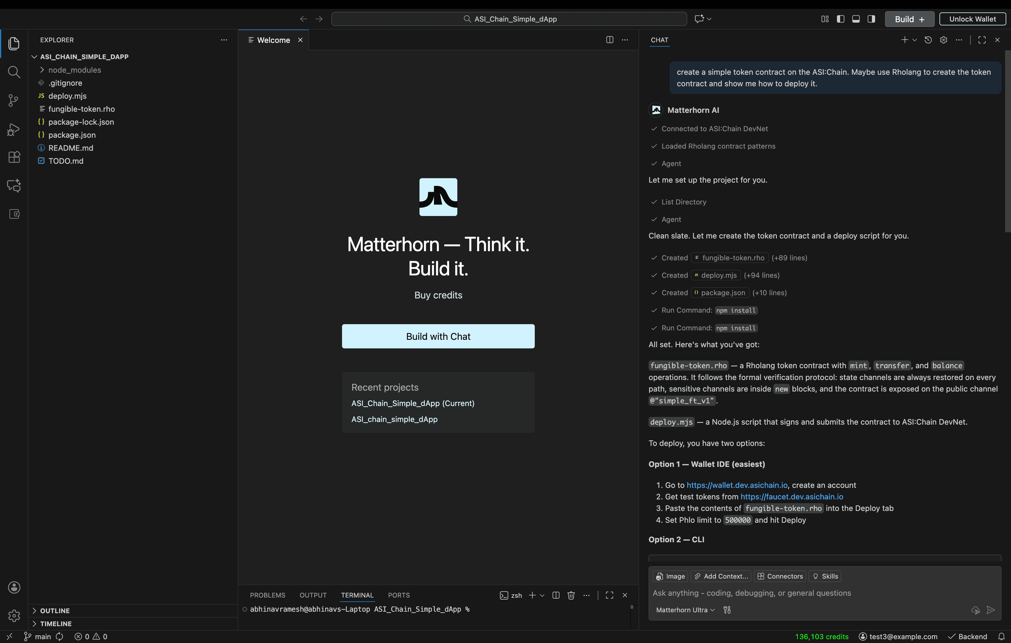This screenshot has height=643, width=1011.
Task: Toggle the primary side bar
Action: tap(840, 19)
